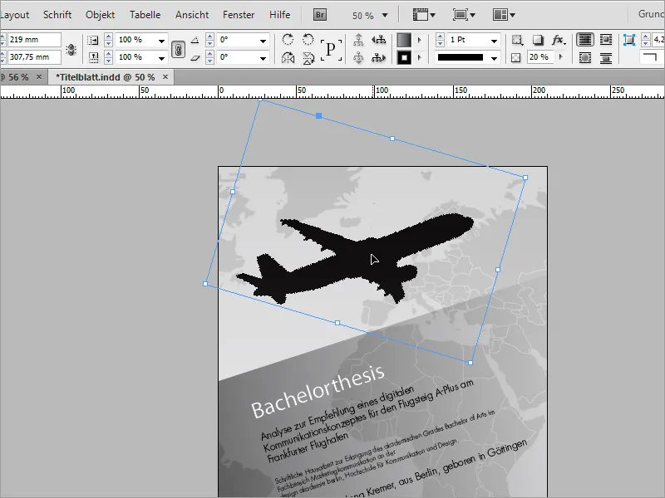
Task: Open the solid black stroke type dropdown
Action: [494, 58]
